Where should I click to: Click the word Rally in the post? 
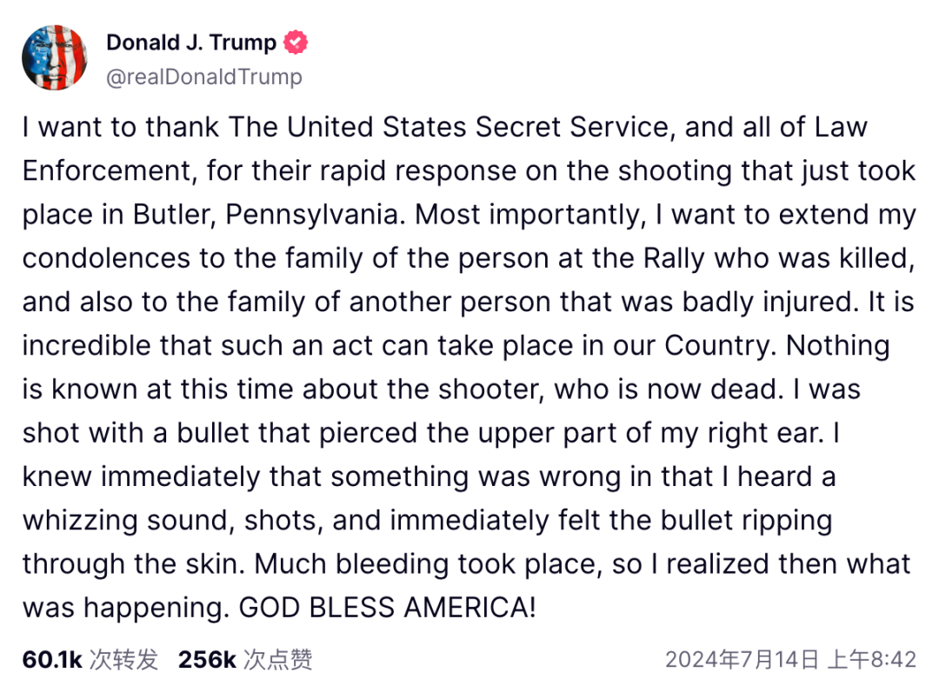pos(674,258)
